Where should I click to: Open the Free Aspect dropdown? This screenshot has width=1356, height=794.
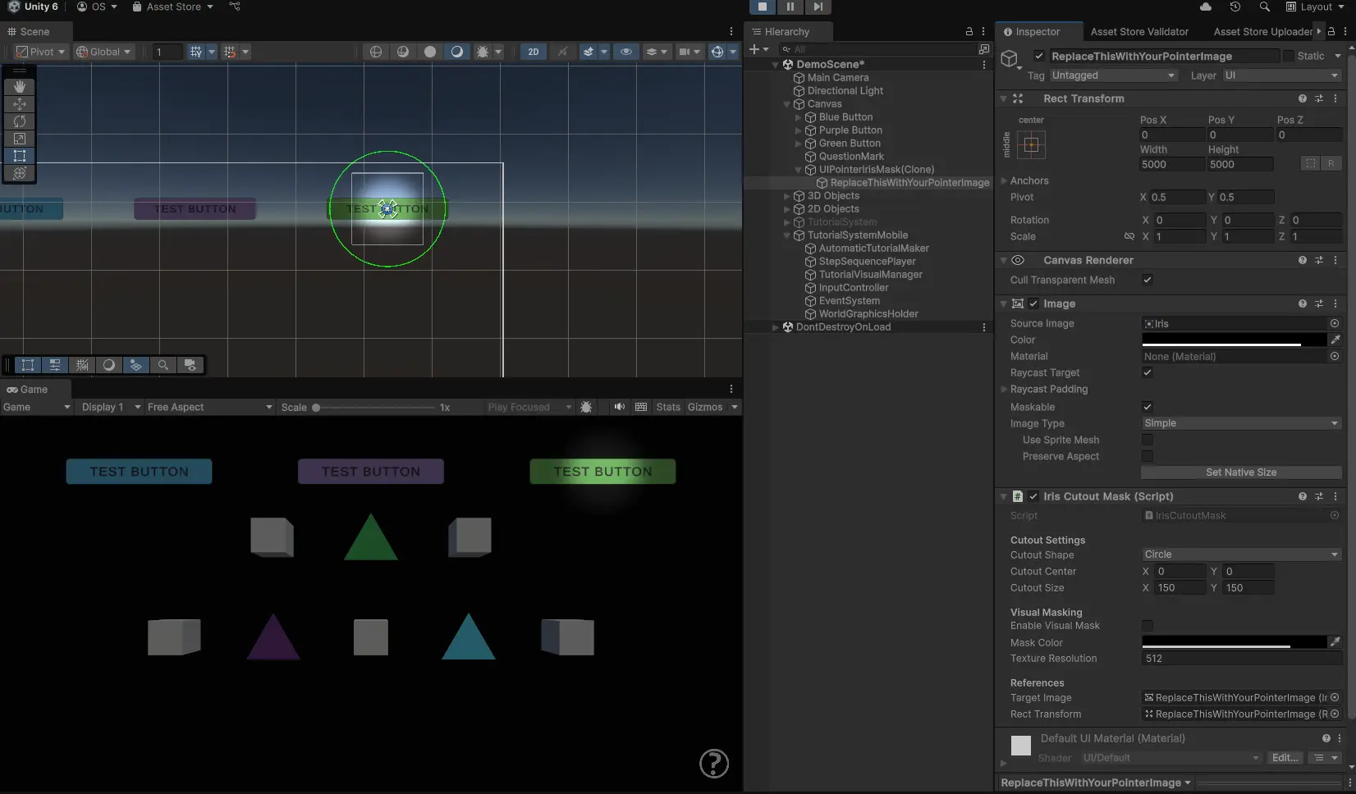coord(208,407)
